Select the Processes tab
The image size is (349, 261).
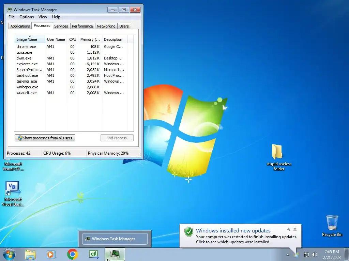pyautogui.click(x=42, y=25)
